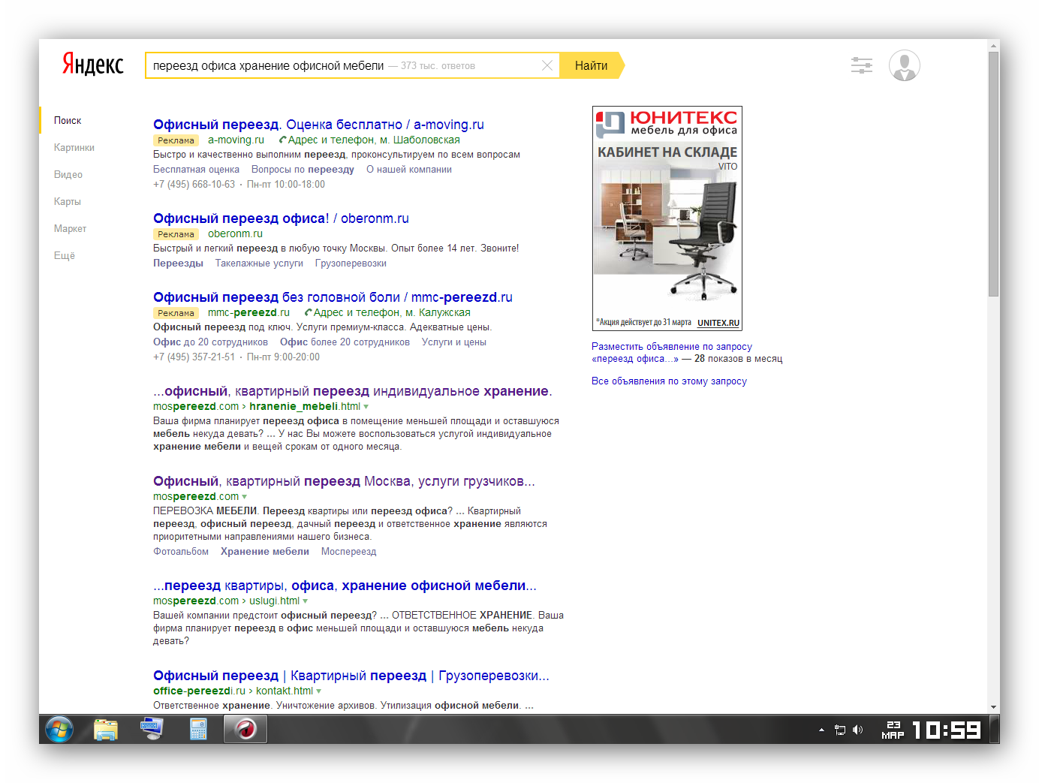Click Моспереезд sitelink
The image size is (1039, 783).
348,552
